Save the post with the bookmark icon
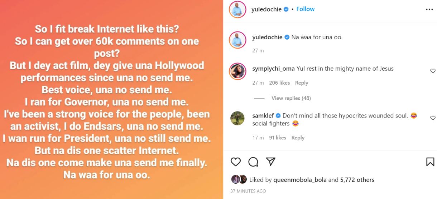The width and height of the screenshot is (437, 199). [x=430, y=162]
